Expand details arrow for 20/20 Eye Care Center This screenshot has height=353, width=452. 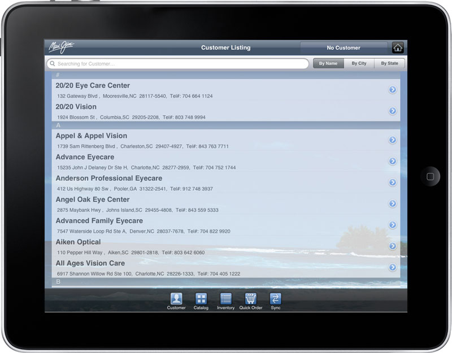click(393, 90)
